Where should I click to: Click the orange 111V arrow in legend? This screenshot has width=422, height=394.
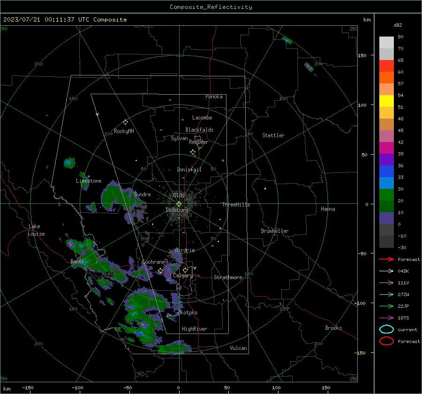(x=386, y=282)
